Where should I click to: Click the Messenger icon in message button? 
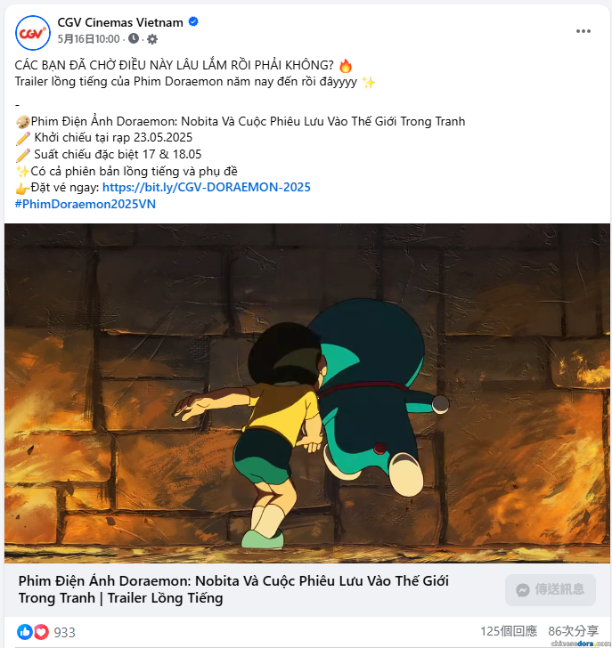coord(523,590)
